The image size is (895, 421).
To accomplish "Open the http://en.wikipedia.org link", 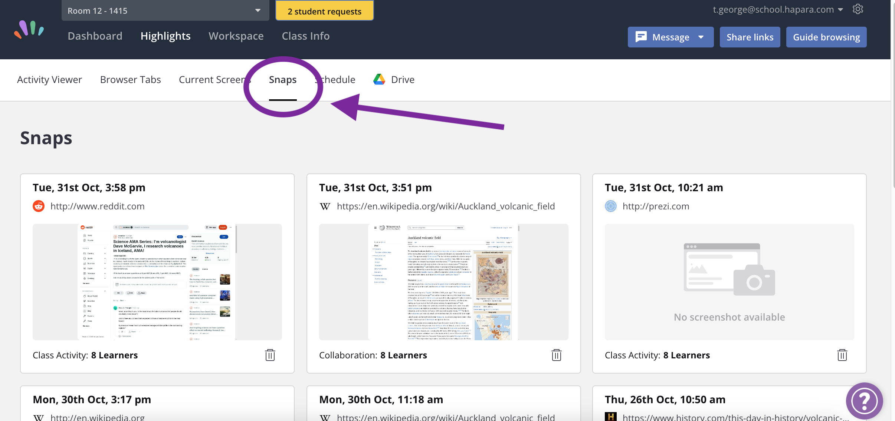I will pyautogui.click(x=98, y=417).
